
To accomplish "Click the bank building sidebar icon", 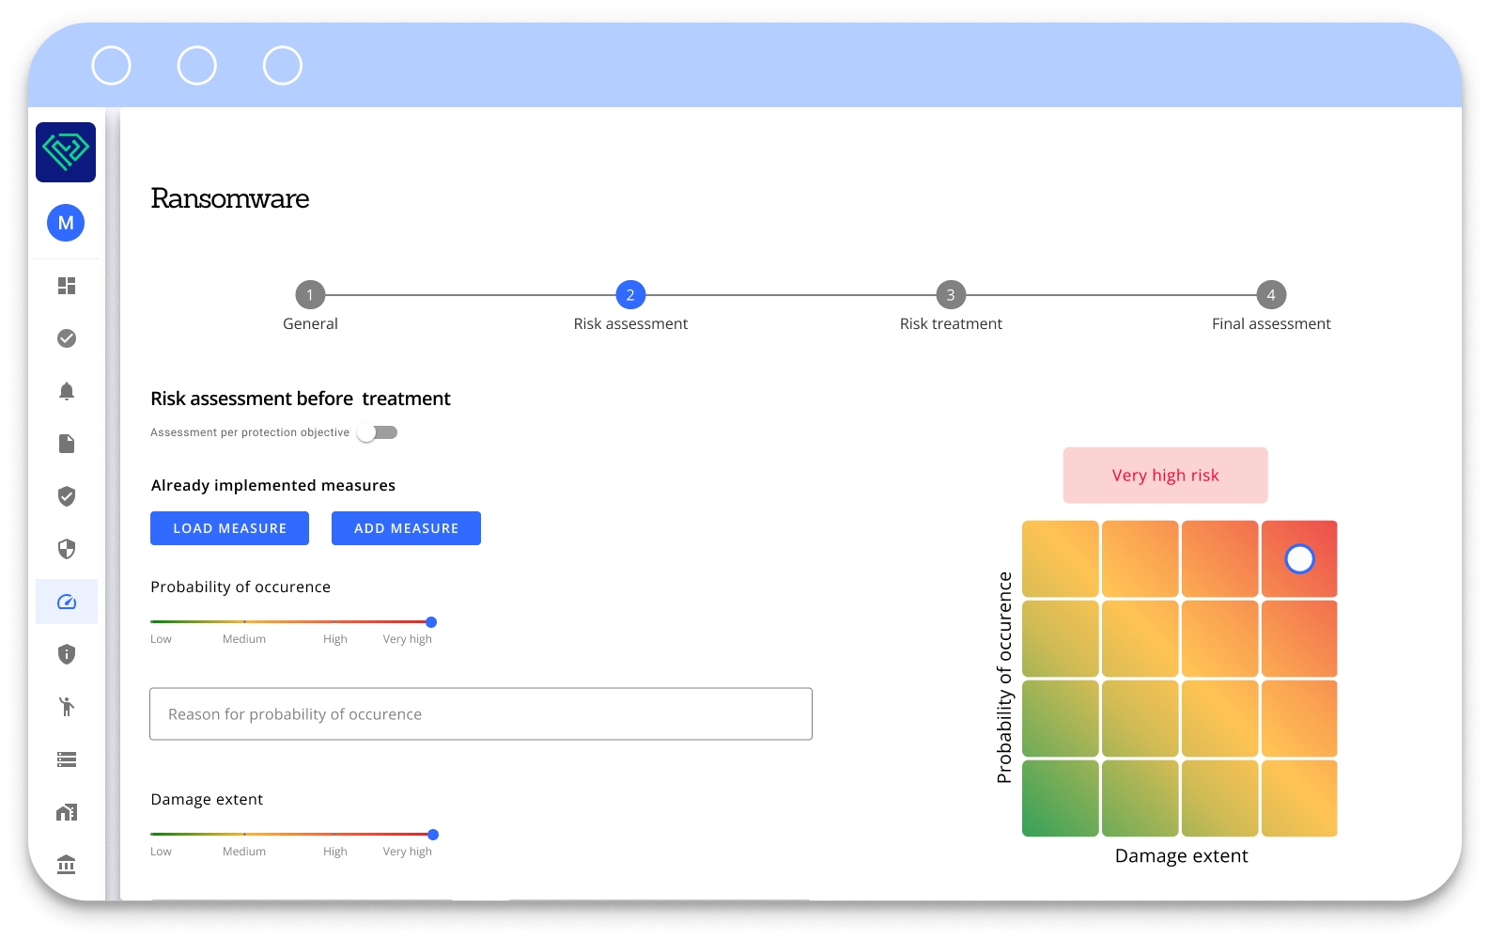I will point(67,865).
